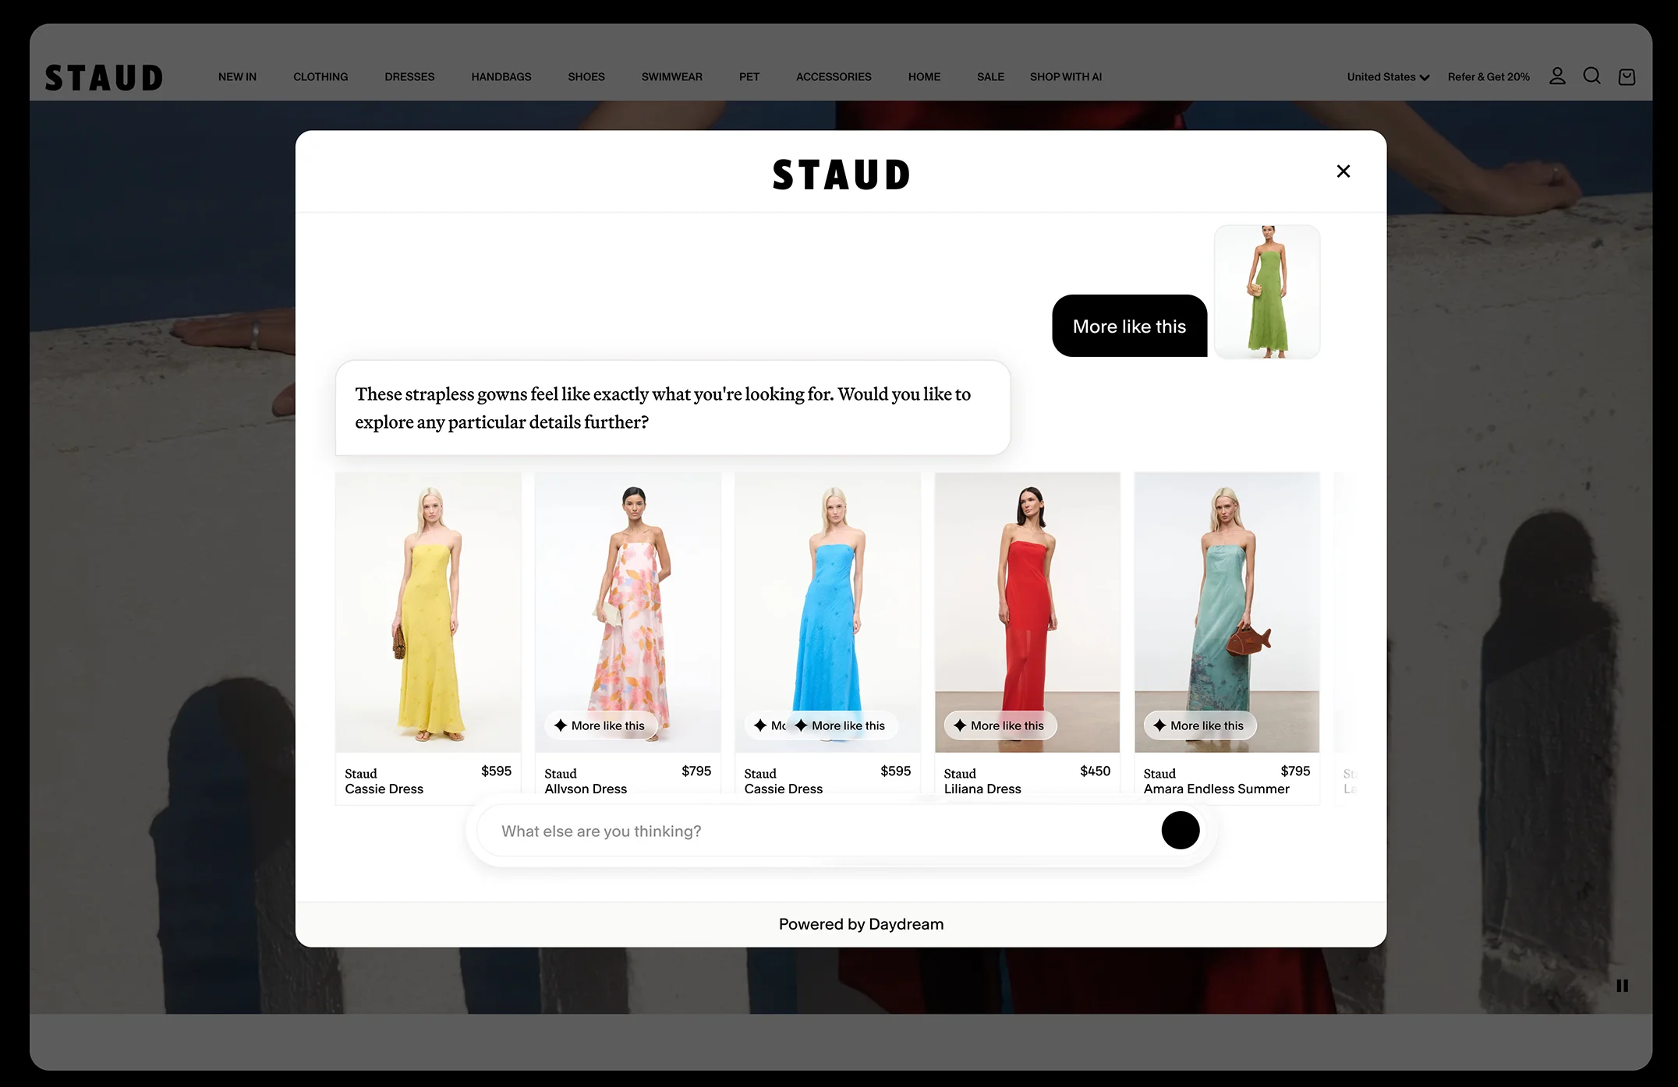Click More like this on Liliana Dress

[x=1000, y=725]
